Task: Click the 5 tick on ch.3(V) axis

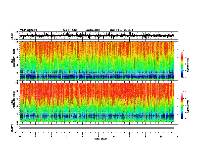Action: (17, 124)
